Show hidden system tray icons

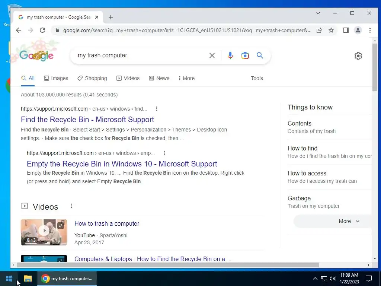(x=315, y=279)
